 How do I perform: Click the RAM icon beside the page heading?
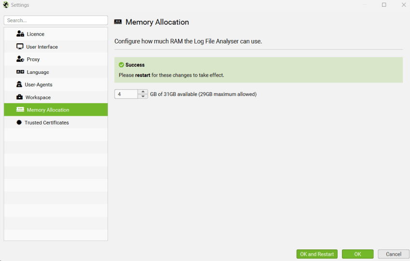pos(118,22)
